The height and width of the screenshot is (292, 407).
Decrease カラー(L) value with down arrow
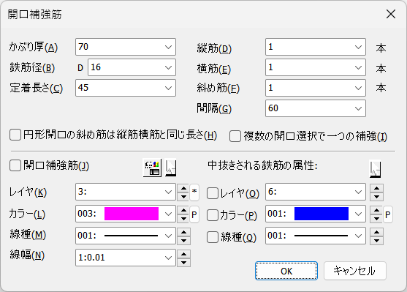pyautogui.click(x=184, y=218)
